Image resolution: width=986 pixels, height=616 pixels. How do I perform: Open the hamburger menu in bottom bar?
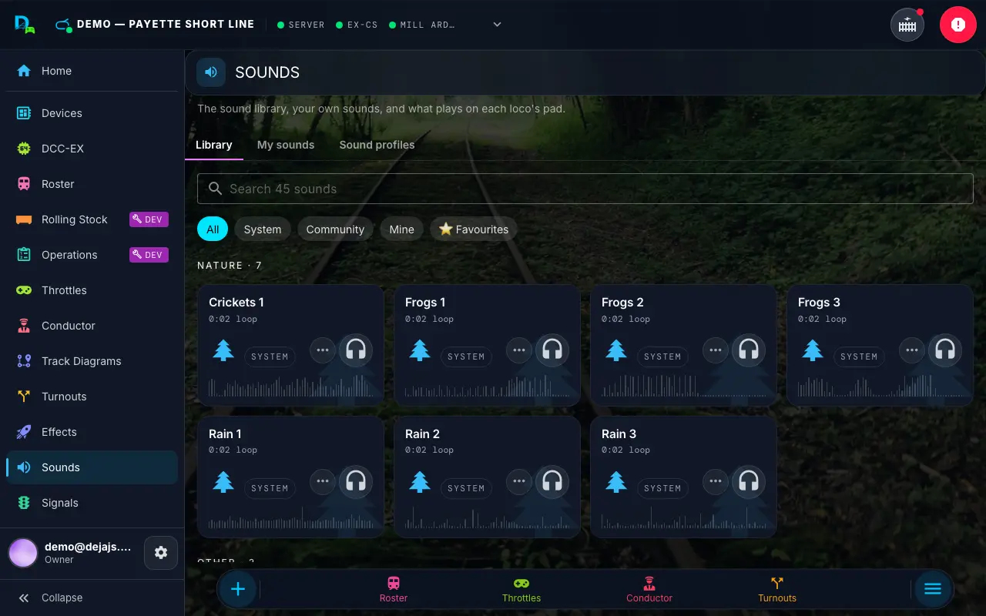tap(933, 589)
